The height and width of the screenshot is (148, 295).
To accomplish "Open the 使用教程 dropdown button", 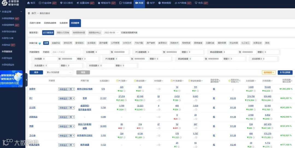I will click(269, 72).
